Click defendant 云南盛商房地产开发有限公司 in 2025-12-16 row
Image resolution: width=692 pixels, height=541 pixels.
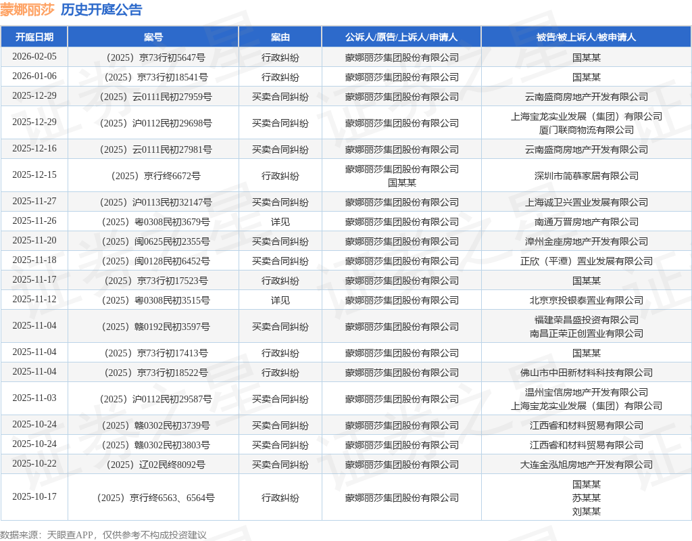[586, 149]
